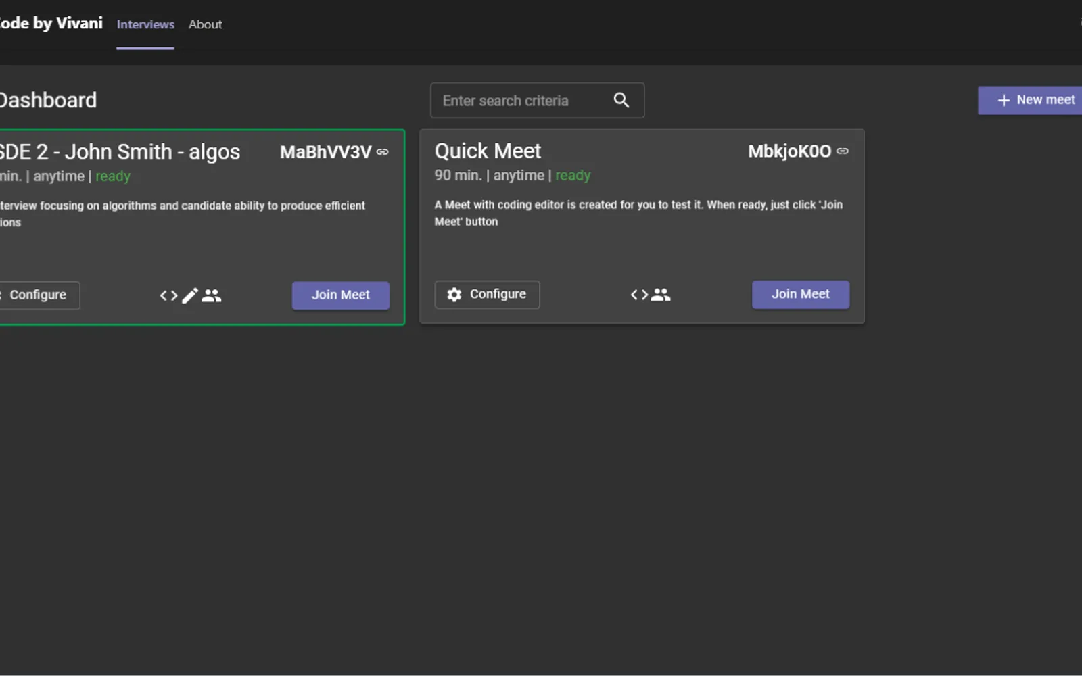Configure the SDE 2 - John Smith meet
The width and height of the screenshot is (1082, 676).
coord(38,295)
